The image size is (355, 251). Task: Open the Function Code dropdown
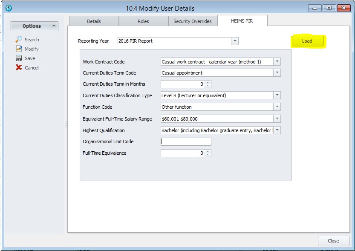277,107
